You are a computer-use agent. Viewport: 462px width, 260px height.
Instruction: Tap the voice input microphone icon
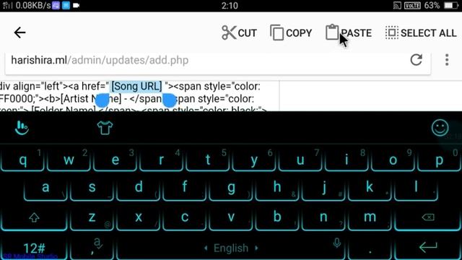pos(337,243)
